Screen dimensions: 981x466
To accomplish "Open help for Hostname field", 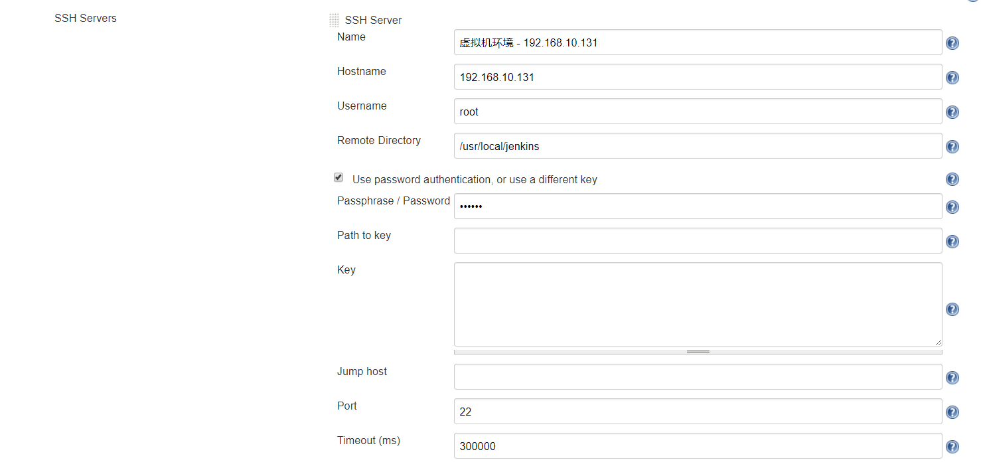I will tap(952, 78).
